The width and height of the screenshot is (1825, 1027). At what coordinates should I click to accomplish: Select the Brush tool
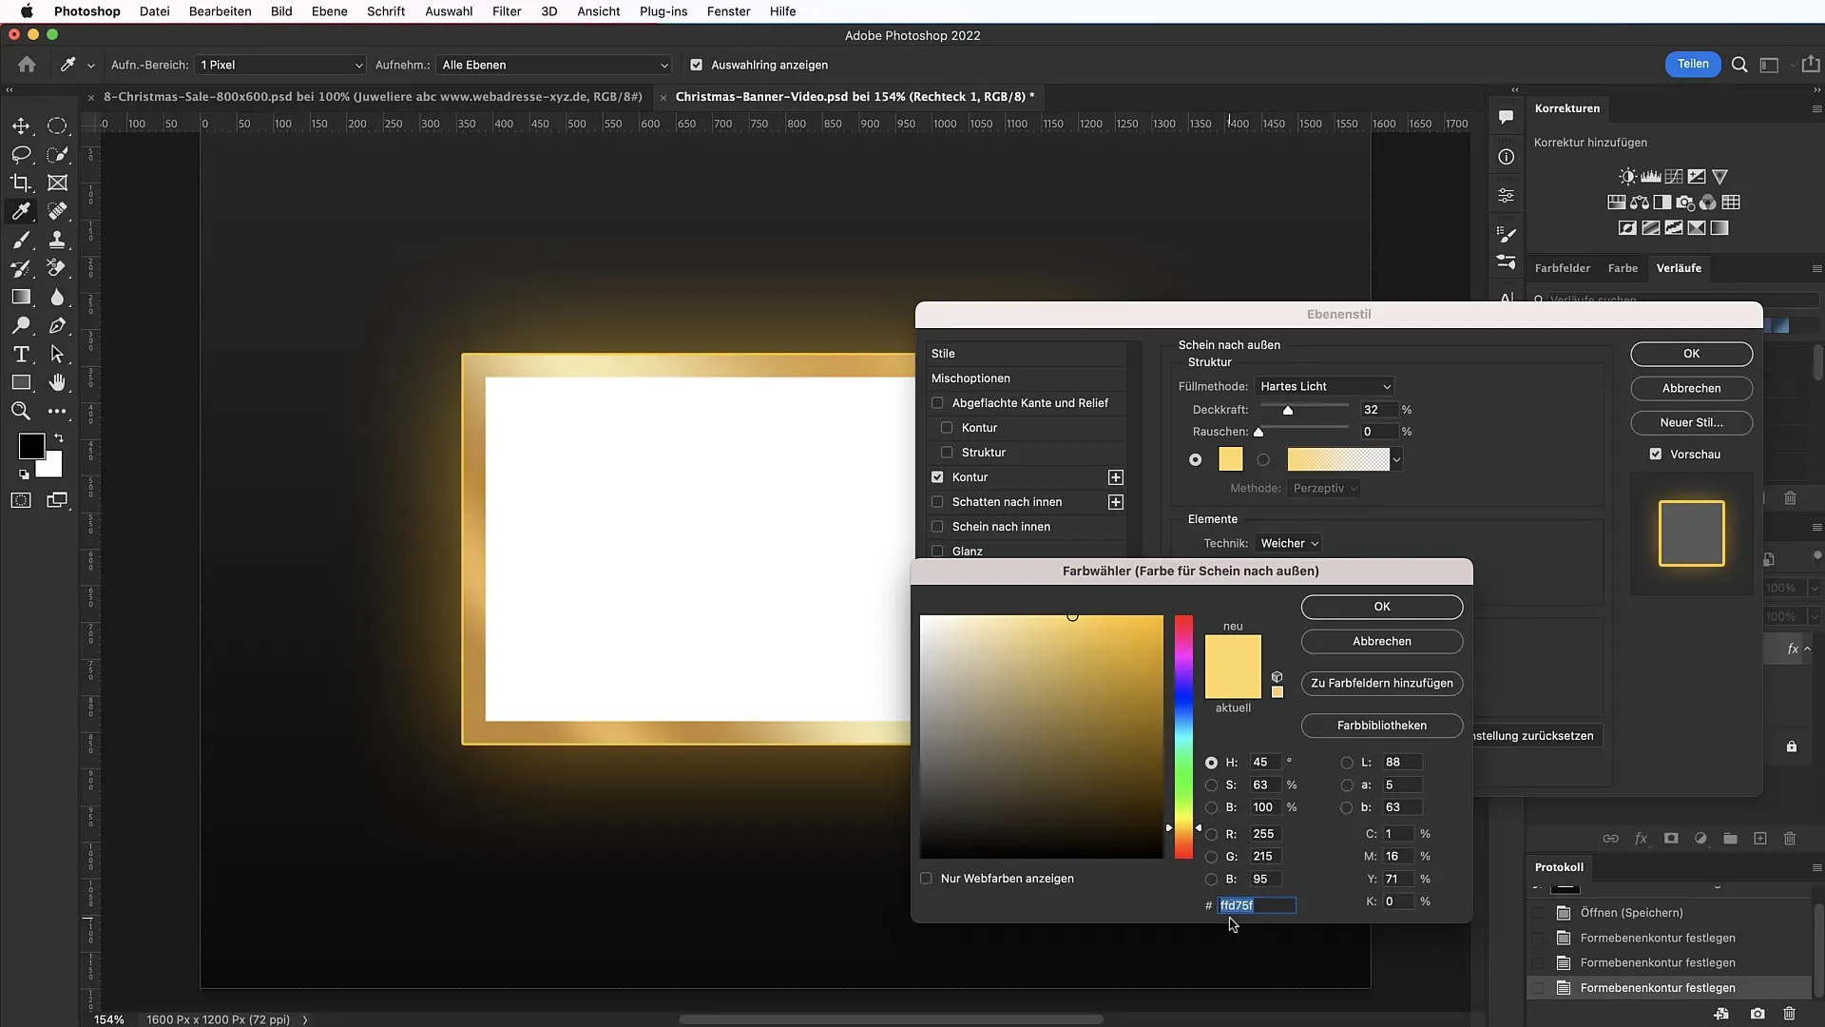(x=21, y=240)
